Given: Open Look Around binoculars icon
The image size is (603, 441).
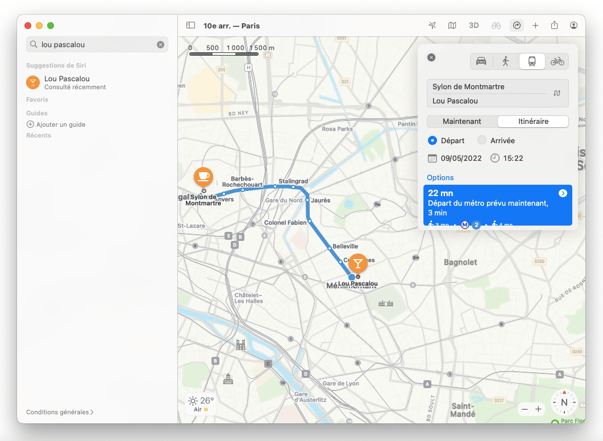Looking at the screenshot, I should (496, 26).
